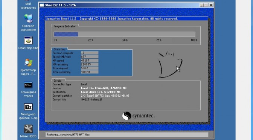
Task: Click the 100% progress scale label
Action: 194,40
